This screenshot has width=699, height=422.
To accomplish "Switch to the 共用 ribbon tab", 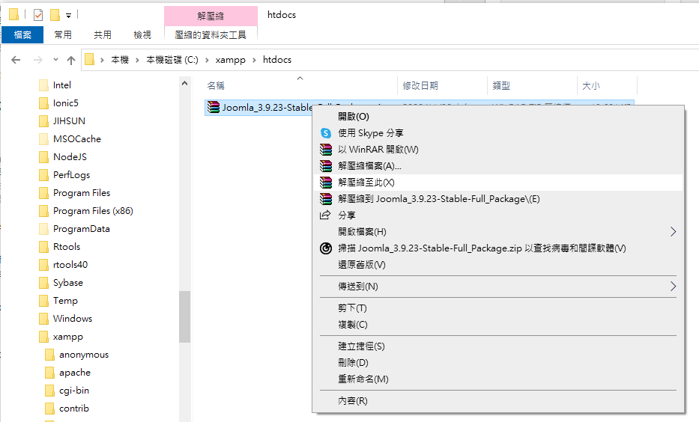I will 103,34.
